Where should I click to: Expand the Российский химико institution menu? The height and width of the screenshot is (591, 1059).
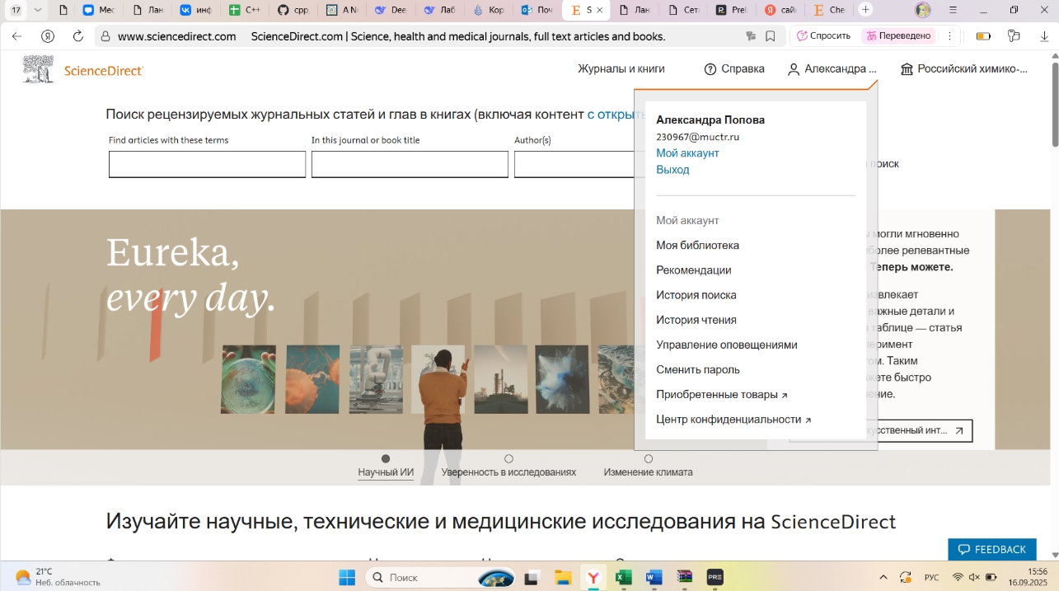pos(964,69)
